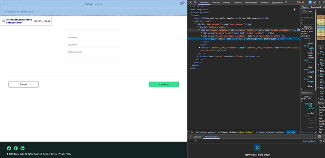Activate the DevTools inspect element picker
The height and width of the screenshot is (158, 325).
pyautogui.click(x=190, y=3)
